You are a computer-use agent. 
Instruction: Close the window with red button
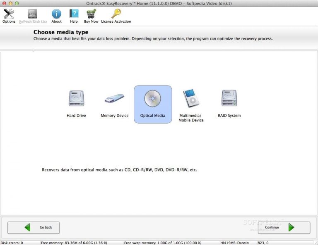tap(4, 3)
